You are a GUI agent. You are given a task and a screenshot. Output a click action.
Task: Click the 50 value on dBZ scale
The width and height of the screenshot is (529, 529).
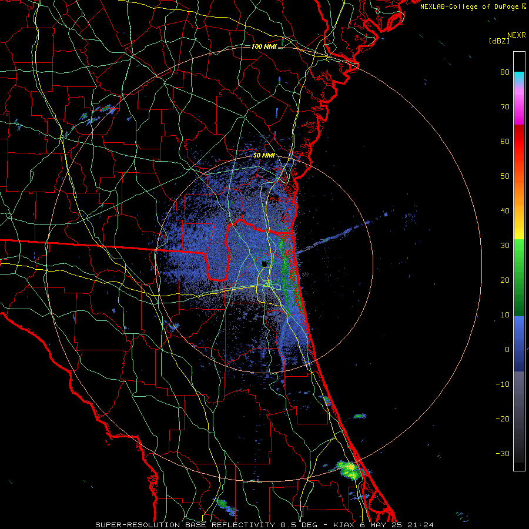(505, 176)
